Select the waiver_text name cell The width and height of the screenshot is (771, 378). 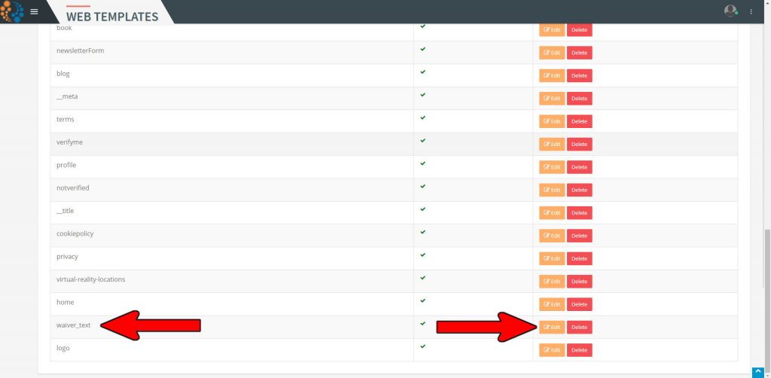[232, 327]
